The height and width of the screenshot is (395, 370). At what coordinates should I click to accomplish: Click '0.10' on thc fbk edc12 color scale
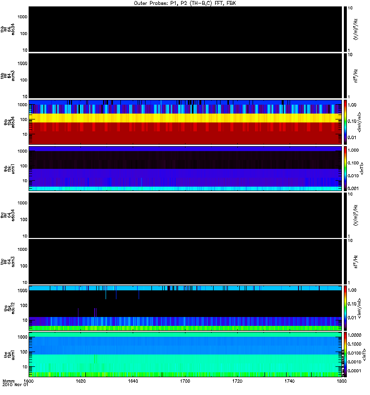[352, 304]
